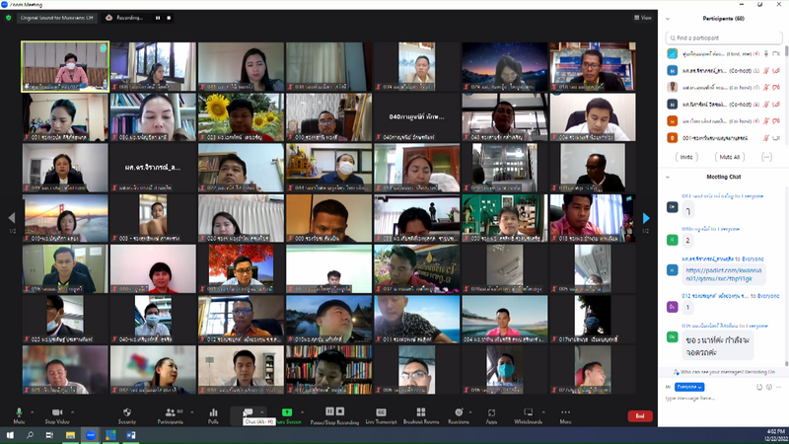The width and height of the screenshot is (789, 444).
Task: Open arrow menu beside Whiteboards
Action: 543,412
